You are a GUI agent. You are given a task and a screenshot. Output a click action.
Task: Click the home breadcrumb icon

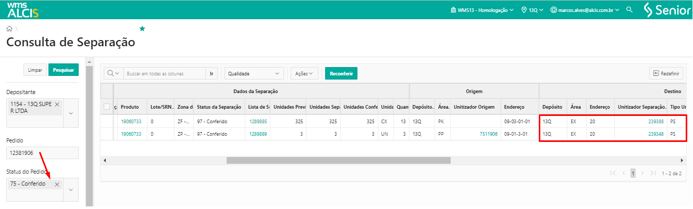(x=9, y=29)
